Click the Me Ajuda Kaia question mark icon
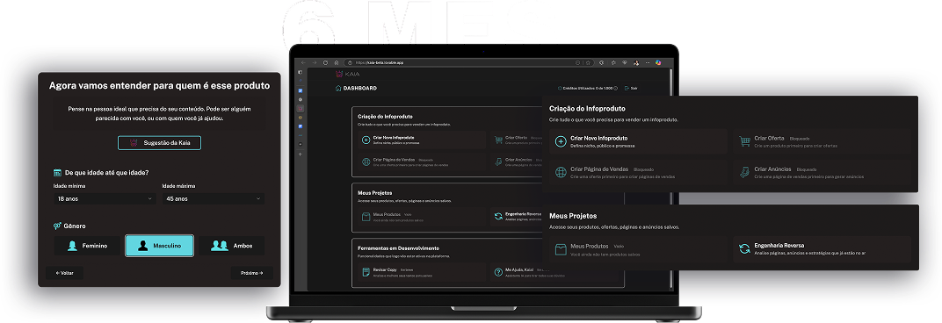Screen dimensions: 942x323 (498, 272)
